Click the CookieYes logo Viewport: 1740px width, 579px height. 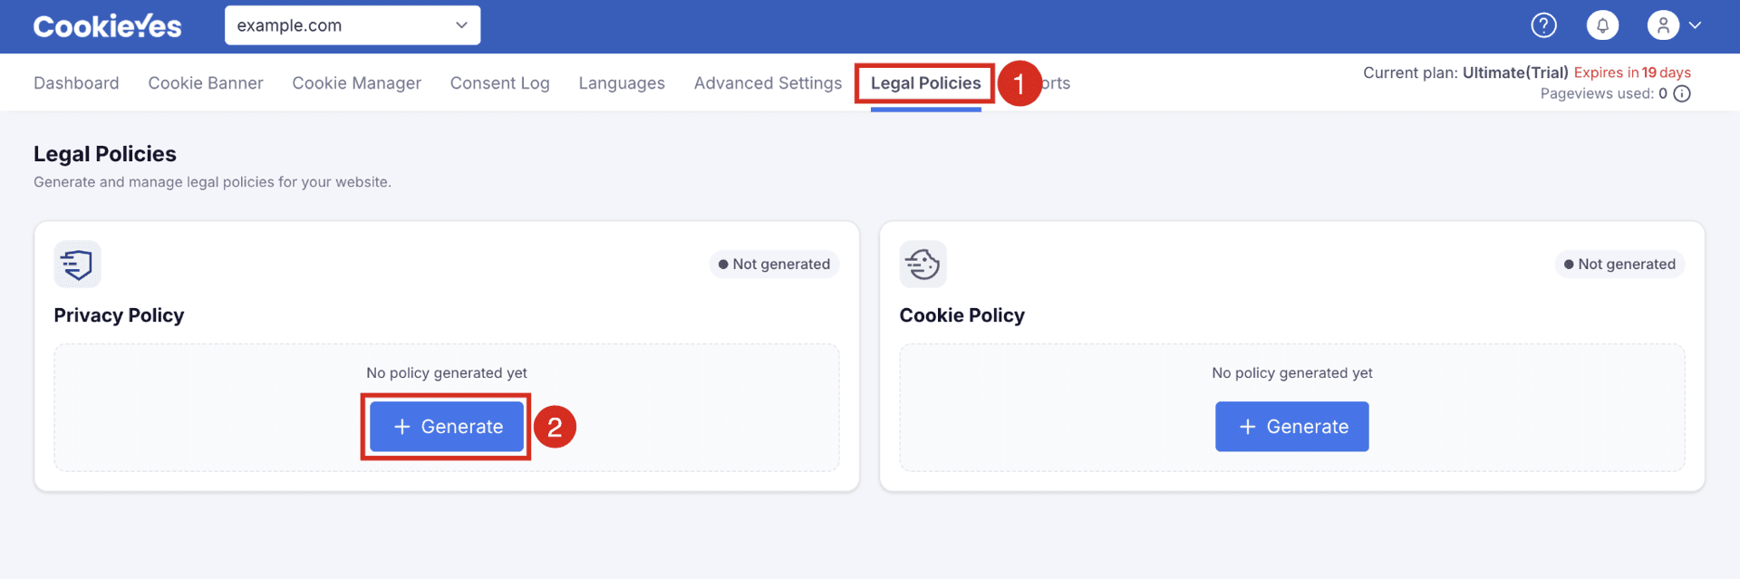pyautogui.click(x=107, y=25)
